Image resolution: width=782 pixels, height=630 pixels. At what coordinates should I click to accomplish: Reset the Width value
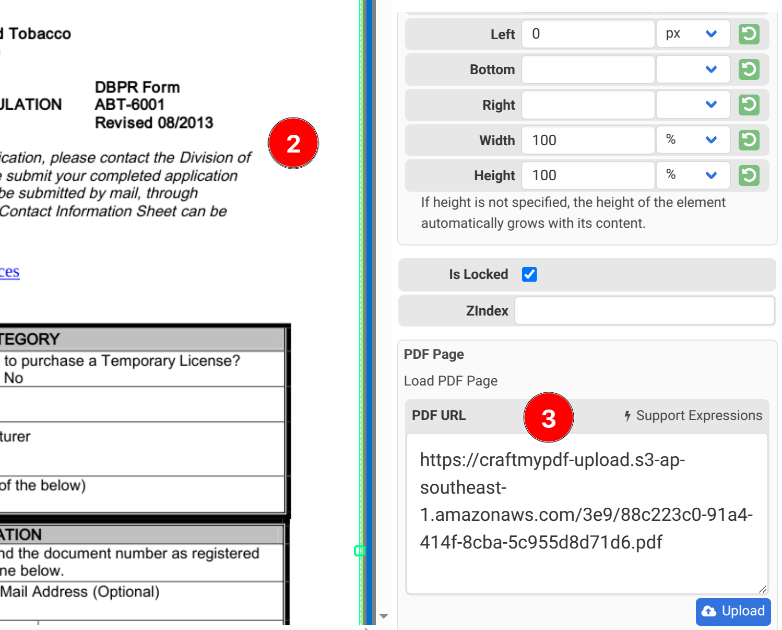pyautogui.click(x=749, y=140)
